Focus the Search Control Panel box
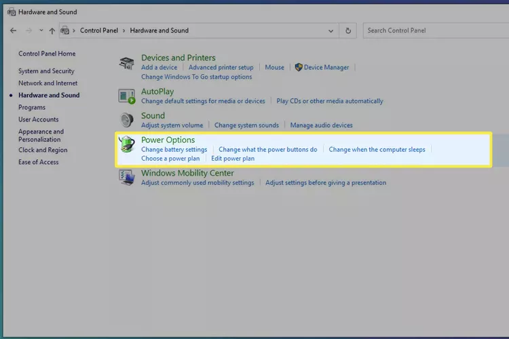This screenshot has height=339, width=509. pyautogui.click(x=436, y=31)
